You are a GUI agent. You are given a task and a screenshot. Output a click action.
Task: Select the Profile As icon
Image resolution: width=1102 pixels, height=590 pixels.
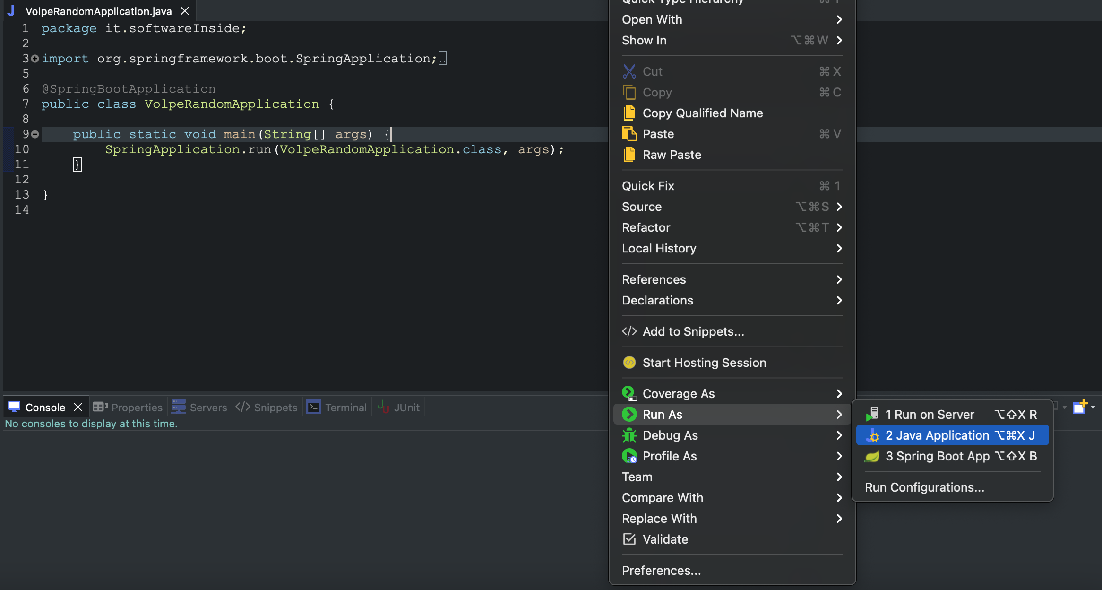point(630,456)
